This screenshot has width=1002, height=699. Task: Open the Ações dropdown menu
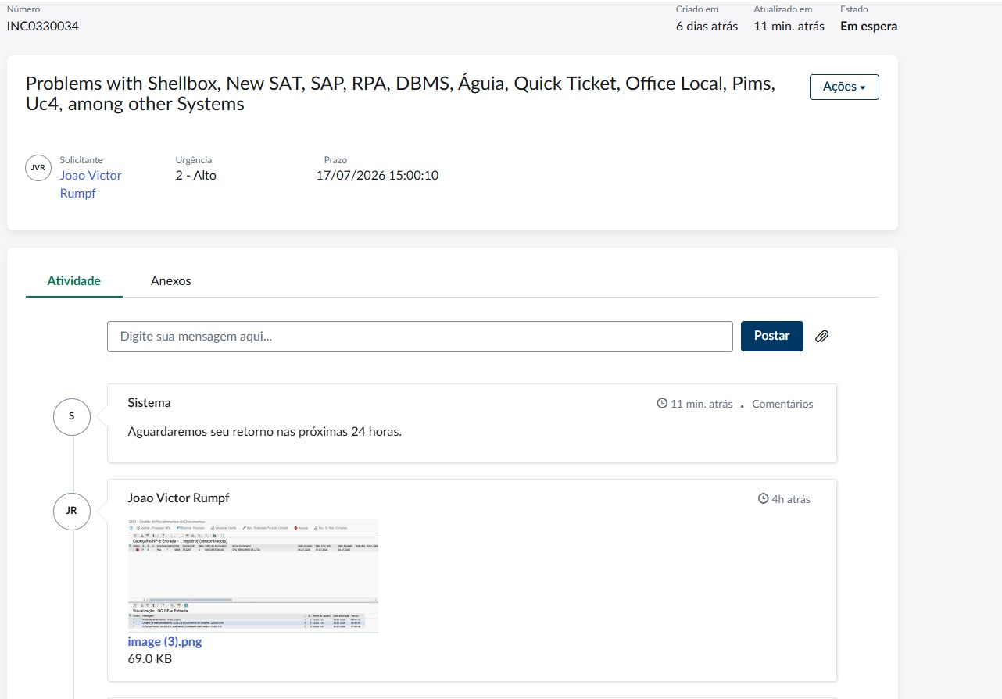[844, 87]
